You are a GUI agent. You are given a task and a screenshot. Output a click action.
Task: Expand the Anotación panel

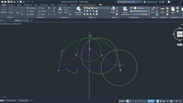click(65, 17)
